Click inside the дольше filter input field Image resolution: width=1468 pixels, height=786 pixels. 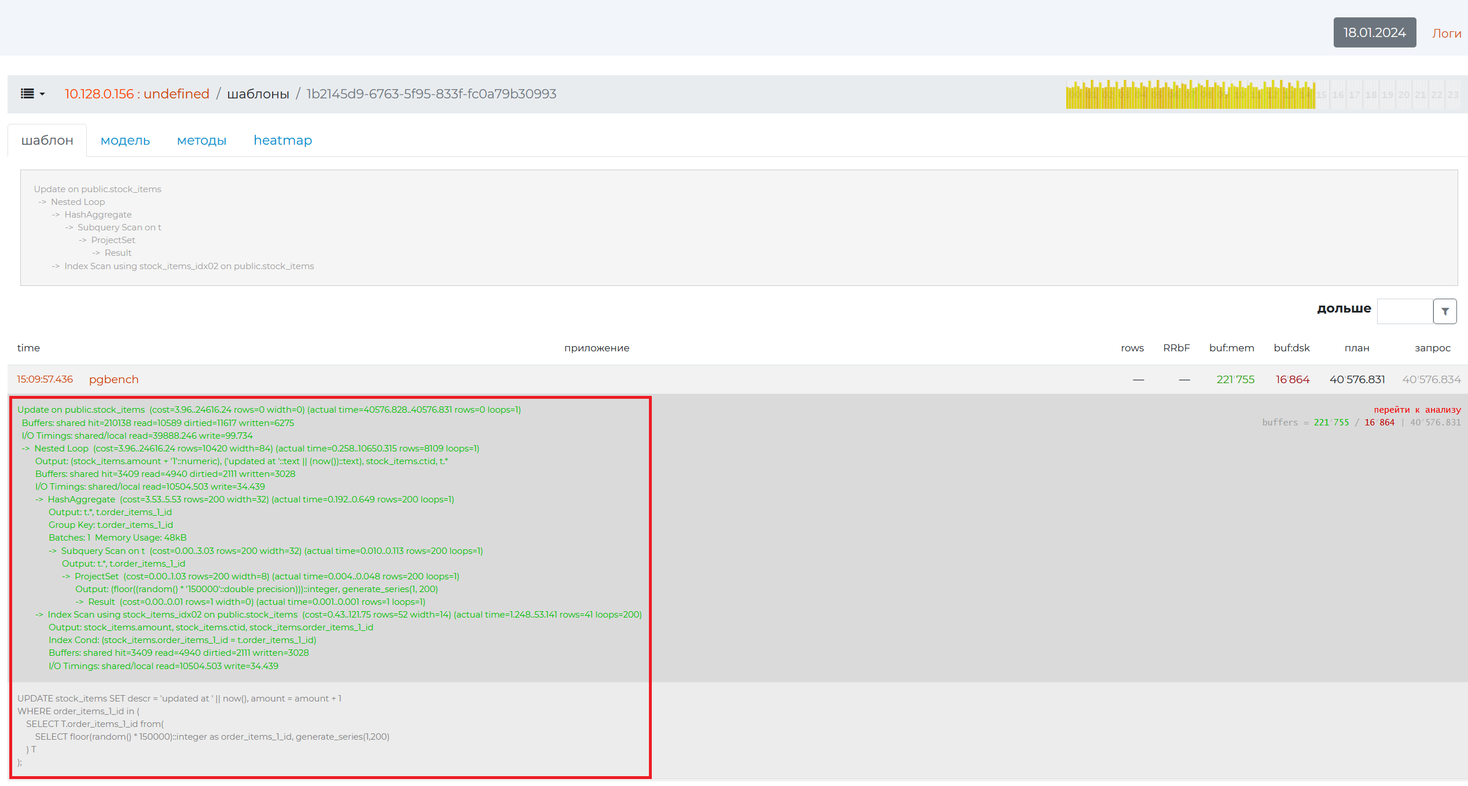1404,311
